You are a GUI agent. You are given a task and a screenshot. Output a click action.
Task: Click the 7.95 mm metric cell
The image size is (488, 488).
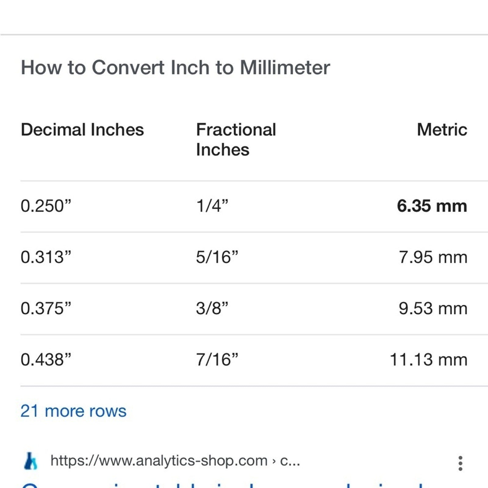pos(433,257)
